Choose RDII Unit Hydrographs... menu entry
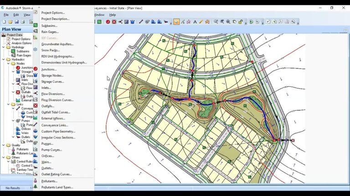Viewport: 350px width, 196px height. click(x=57, y=56)
